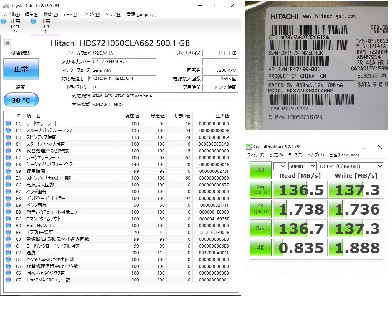The height and width of the screenshot is (310, 392).
Task: Select row C0 電源断による磁気ヘッド退避回数
Action: (x=117, y=239)
